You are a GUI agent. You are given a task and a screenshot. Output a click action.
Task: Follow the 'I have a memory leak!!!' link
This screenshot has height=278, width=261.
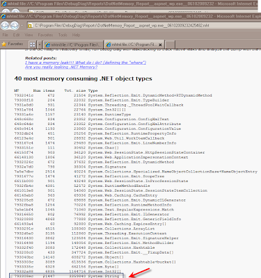tap(86, 63)
